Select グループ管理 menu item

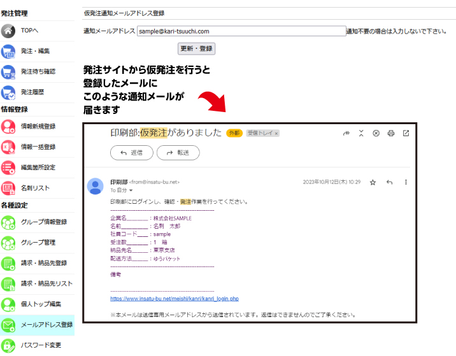pos(38,243)
